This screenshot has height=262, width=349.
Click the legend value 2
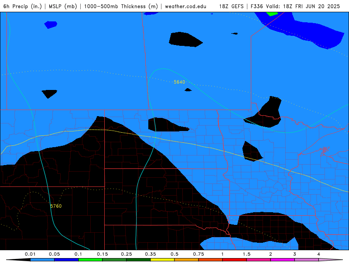270,254
